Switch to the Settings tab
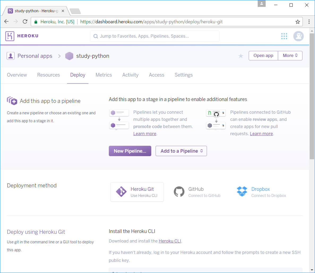The width and height of the screenshot is (315, 273). point(183,75)
